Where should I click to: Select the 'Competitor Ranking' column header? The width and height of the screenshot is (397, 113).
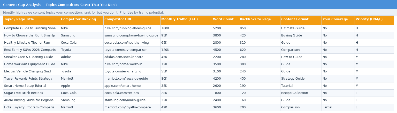[x=82, y=20]
